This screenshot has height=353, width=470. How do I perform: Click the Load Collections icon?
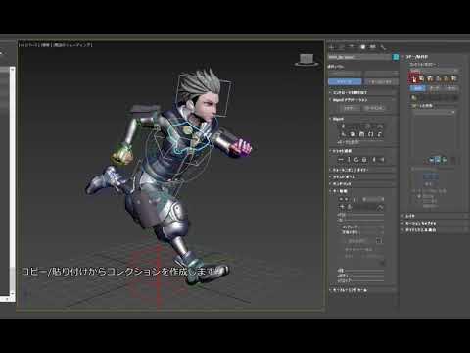[422, 78]
